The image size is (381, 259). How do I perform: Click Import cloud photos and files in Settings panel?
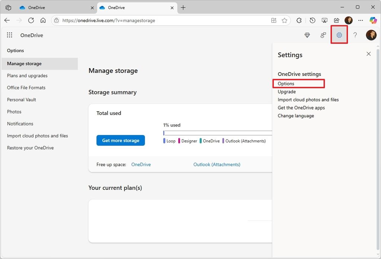(308, 100)
